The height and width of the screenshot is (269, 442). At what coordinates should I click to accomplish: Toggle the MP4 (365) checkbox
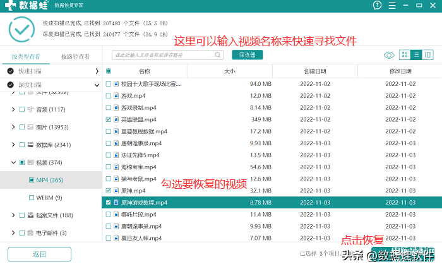[32, 180]
